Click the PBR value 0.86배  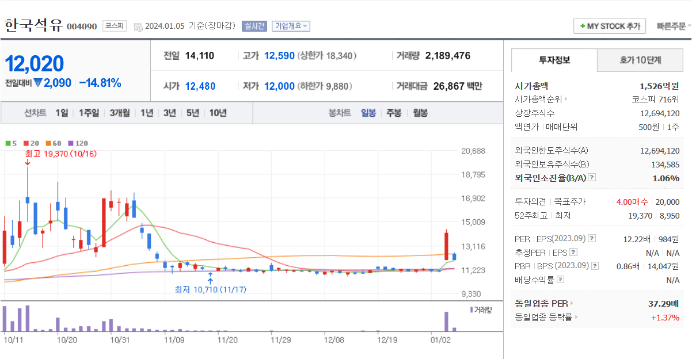pos(629,266)
